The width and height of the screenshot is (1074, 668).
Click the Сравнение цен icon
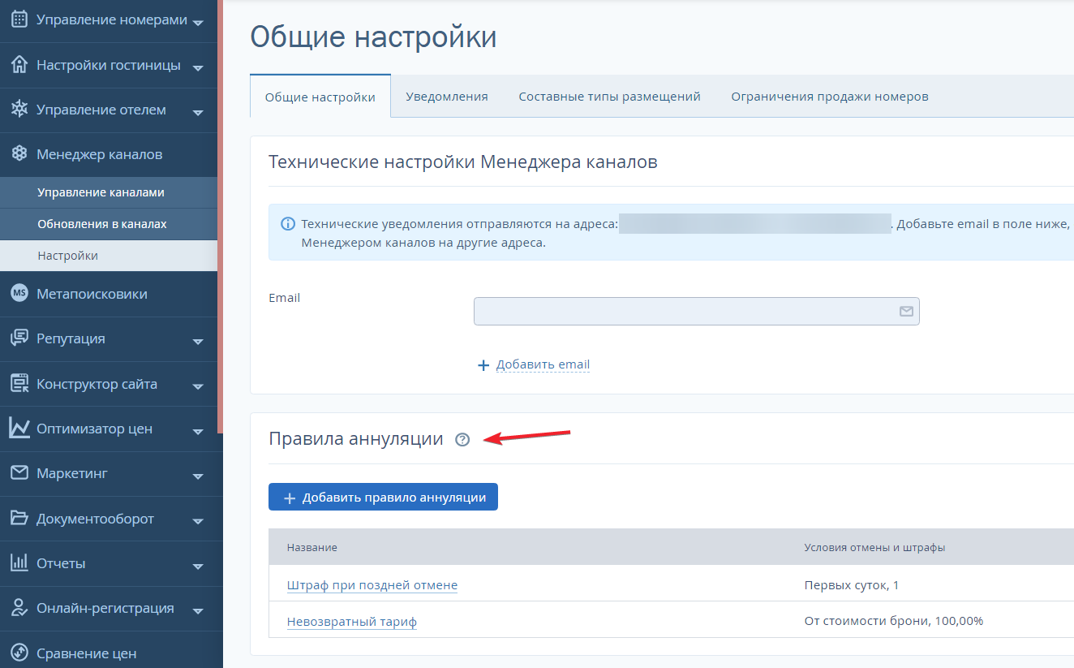19,653
